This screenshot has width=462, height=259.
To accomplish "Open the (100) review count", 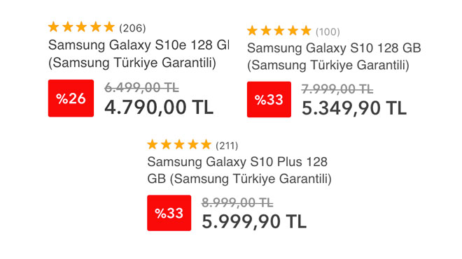I will click(328, 31).
